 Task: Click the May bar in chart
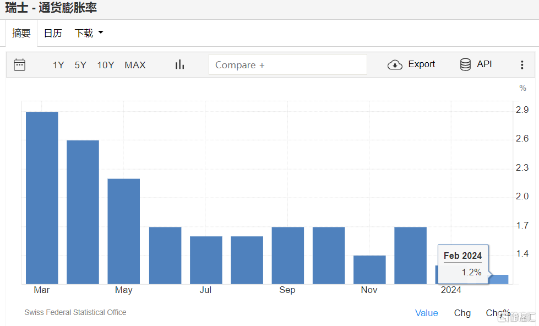(123, 231)
